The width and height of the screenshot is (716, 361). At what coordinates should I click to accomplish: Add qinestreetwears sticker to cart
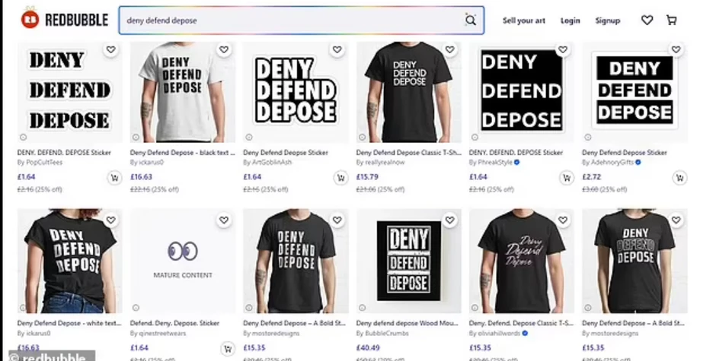click(227, 349)
